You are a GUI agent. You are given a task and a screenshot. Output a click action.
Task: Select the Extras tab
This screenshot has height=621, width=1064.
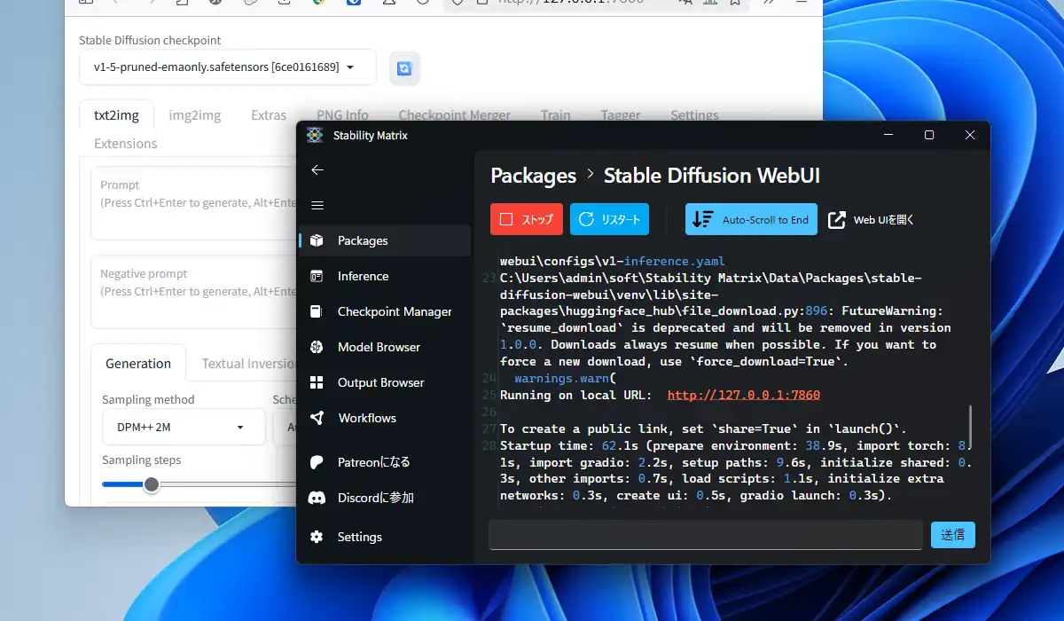tap(269, 115)
